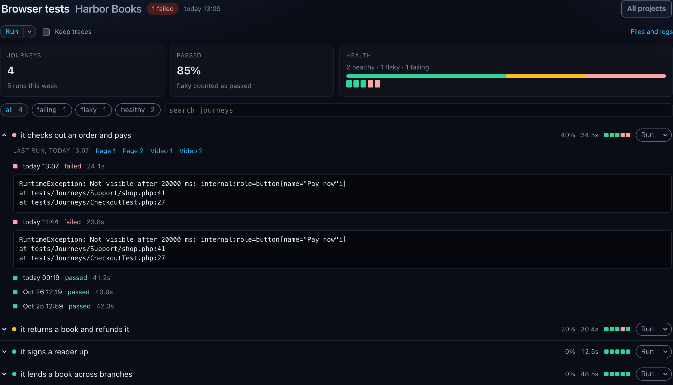
Task: Click run history squares on checkout row
Action: tap(617, 135)
